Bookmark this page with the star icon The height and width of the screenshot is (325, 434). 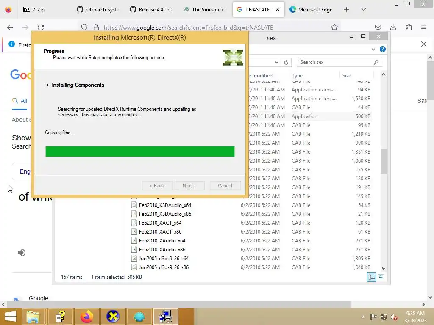pyautogui.click(x=334, y=27)
